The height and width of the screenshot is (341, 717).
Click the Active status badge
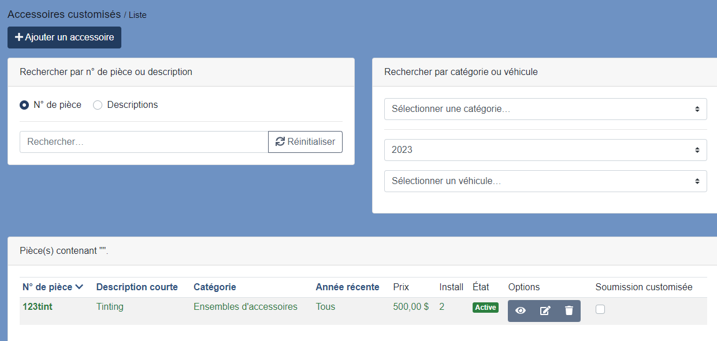coord(485,308)
